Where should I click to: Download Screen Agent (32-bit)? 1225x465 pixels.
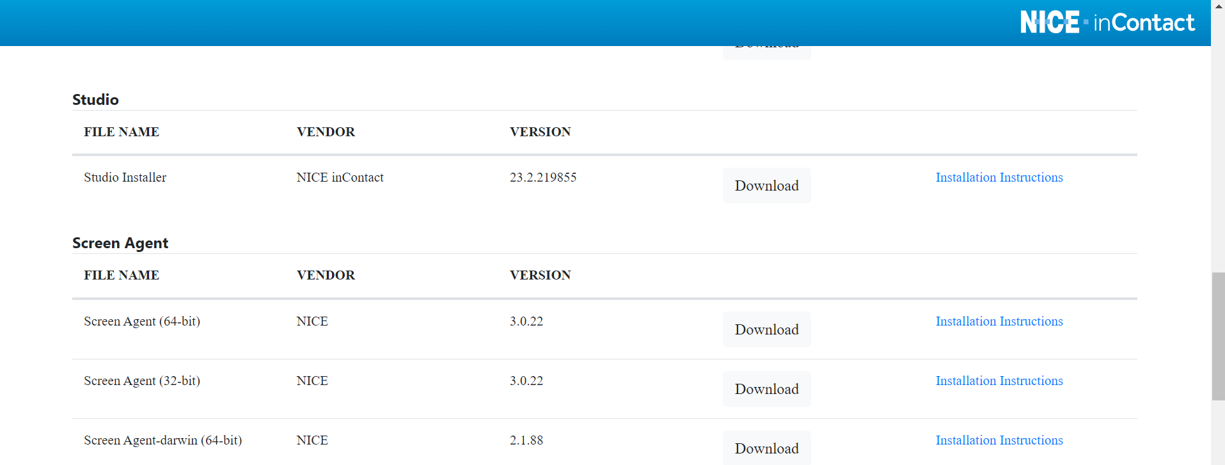pos(766,389)
